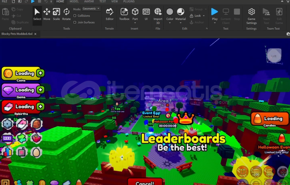Switch to the AVATAR ribbon tab
The width and height of the screenshot is (290, 185).
(89, 1)
